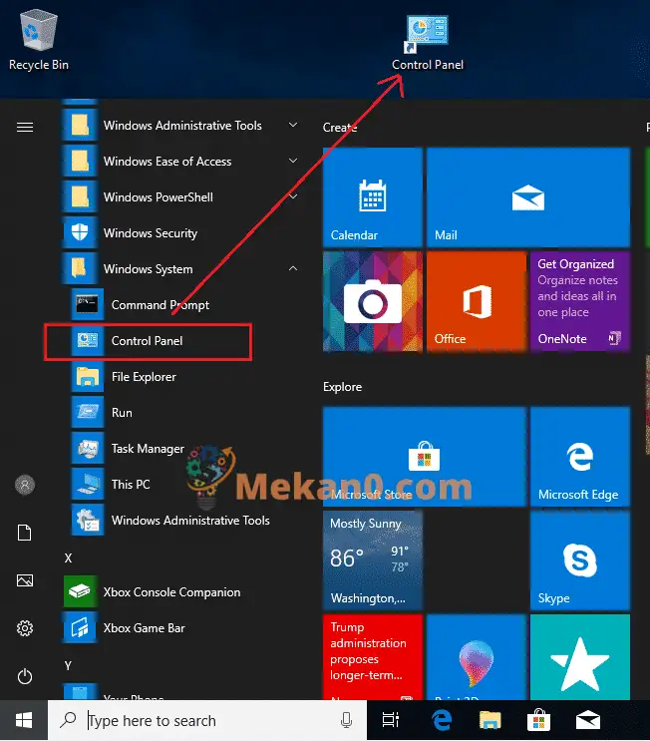Click the Explore group header

coord(343,387)
